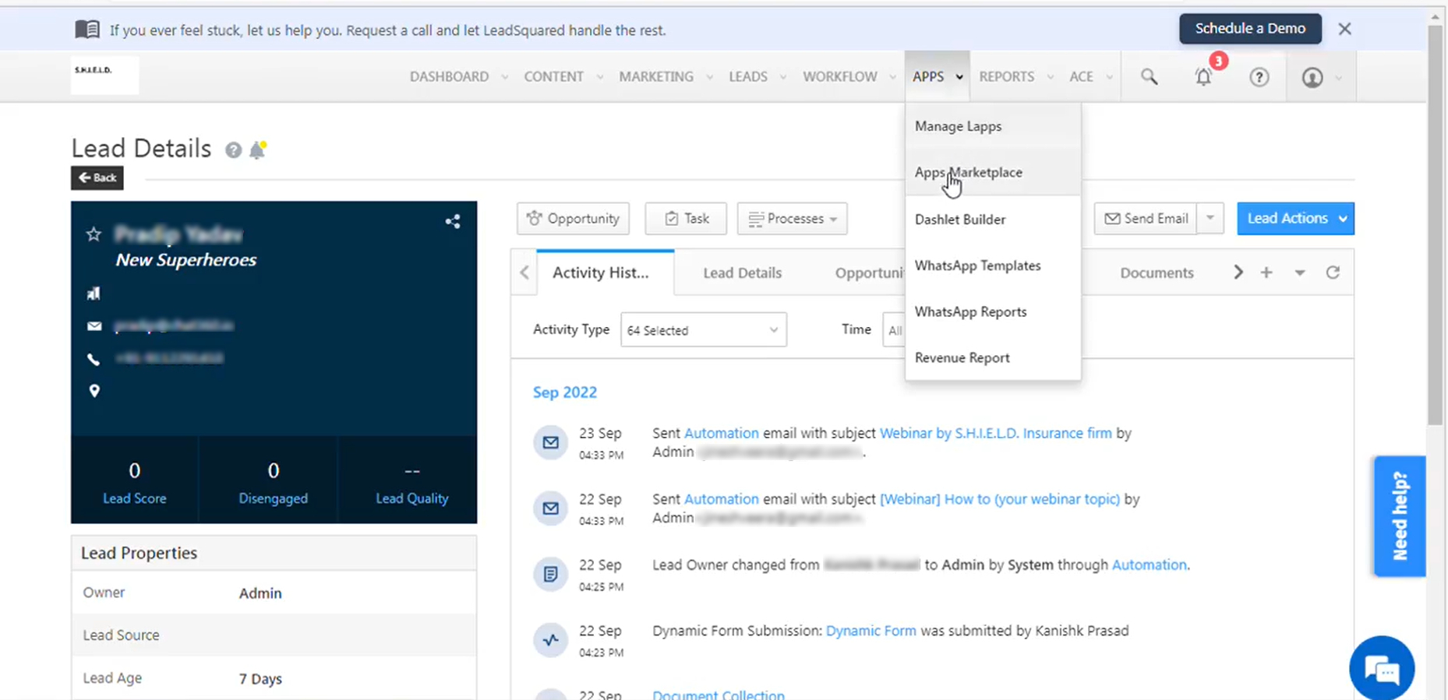Click the book icon in top banner
Viewport: 1448px width, 700px height.
tap(87, 30)
